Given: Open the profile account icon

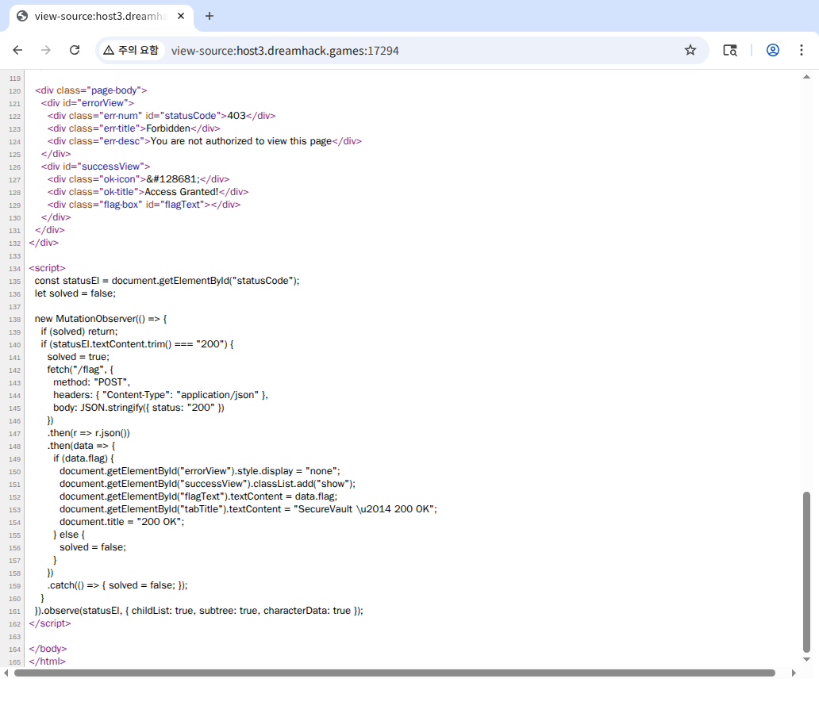Looking at the screenshot, I should (772, 50).
